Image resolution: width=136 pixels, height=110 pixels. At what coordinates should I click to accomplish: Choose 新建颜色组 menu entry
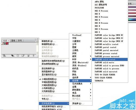(x=50, y=44)
